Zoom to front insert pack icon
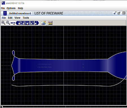 (32, 23)
